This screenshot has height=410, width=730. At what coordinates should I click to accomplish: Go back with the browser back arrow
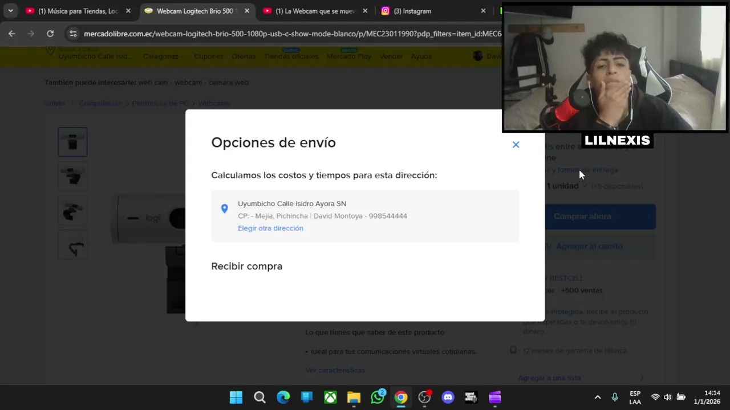pos(12,34)
